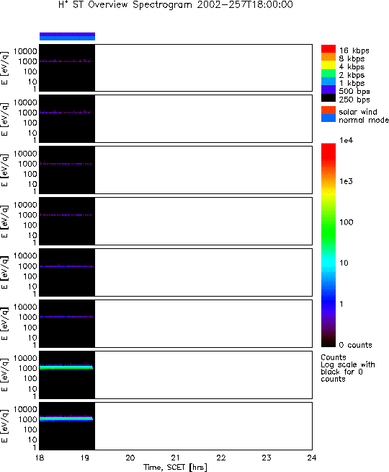
Task: Select the '4 kbps' legend label
Action: click(x=352, y=67)
